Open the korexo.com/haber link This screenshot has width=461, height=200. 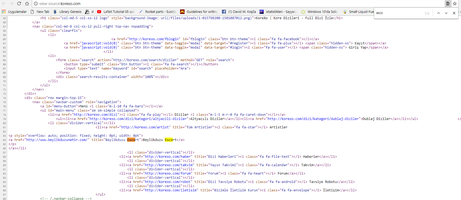tap(167, 156)
